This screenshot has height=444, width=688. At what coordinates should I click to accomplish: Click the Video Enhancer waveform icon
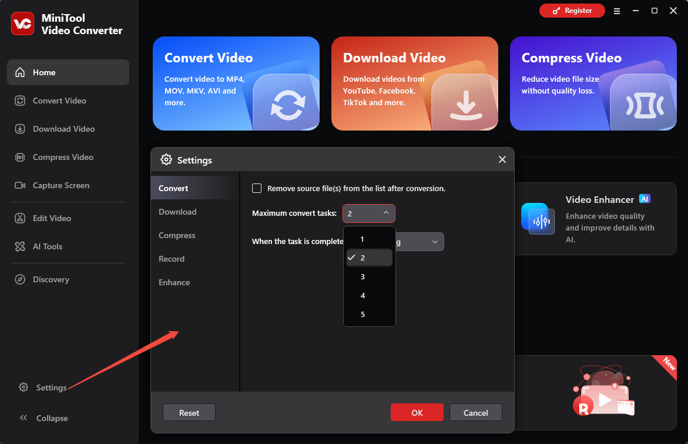[x=538, y=218]
